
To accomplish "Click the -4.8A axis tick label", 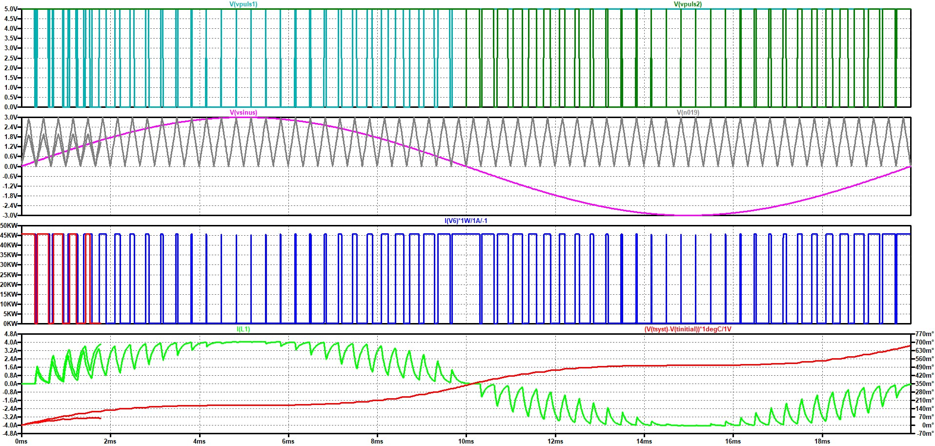I will tap(10, 433).
